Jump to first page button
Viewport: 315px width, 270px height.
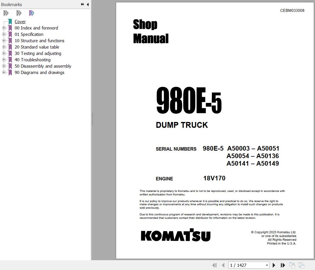(x=214, y=265)
